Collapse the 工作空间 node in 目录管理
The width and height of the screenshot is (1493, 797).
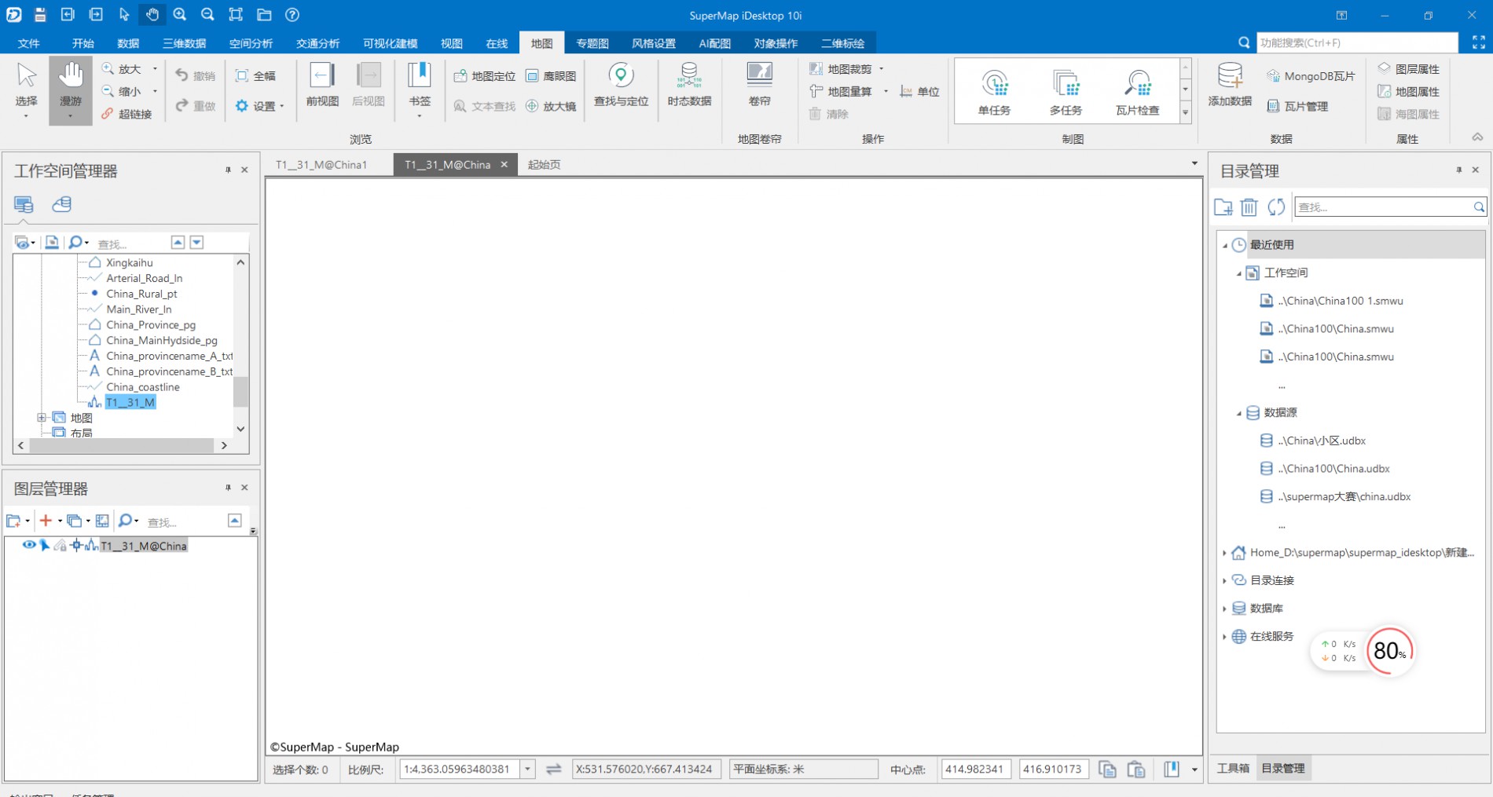[1238, 273]
